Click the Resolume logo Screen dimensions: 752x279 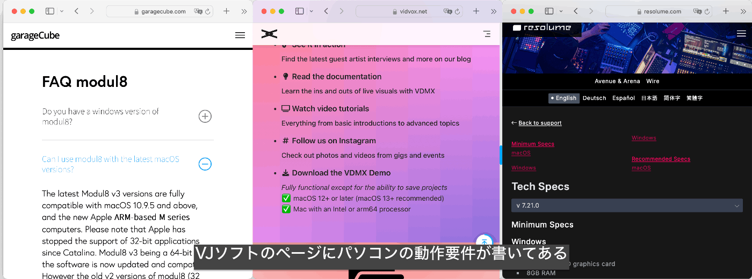coord(542,28)
